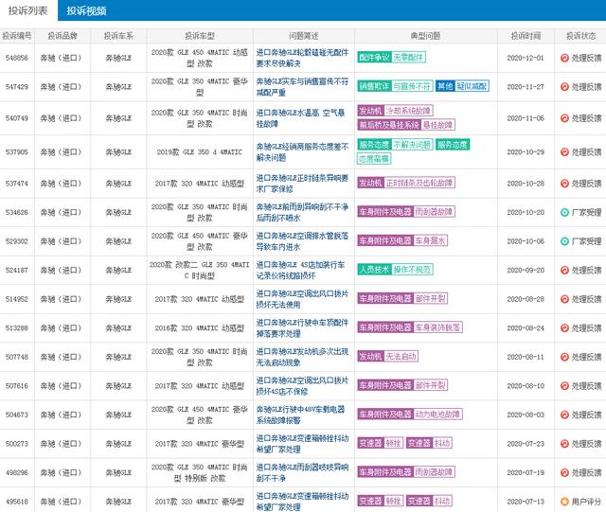606x512 pixels.
Task: Click the status icon for complaint 524187
Action: click(x=564, y=270)
